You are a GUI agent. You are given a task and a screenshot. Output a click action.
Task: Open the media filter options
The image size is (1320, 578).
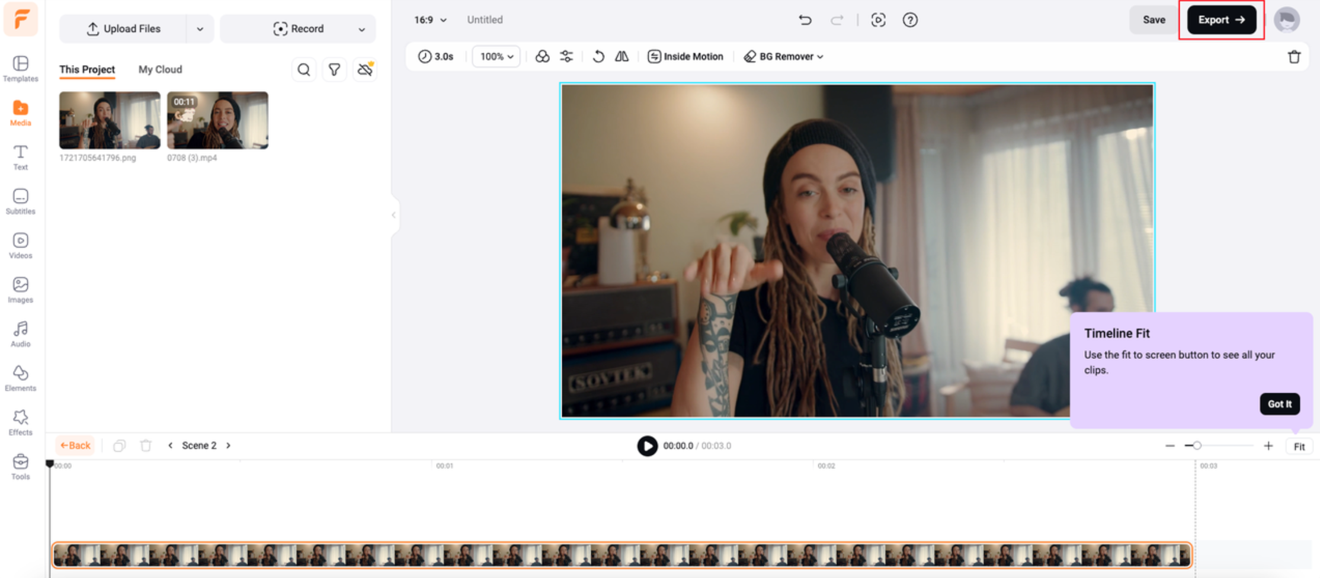click(x=334, y=69)
